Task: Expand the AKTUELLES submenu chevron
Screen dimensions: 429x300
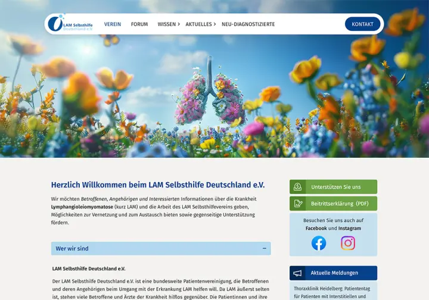Action: [x=214, y=24]
